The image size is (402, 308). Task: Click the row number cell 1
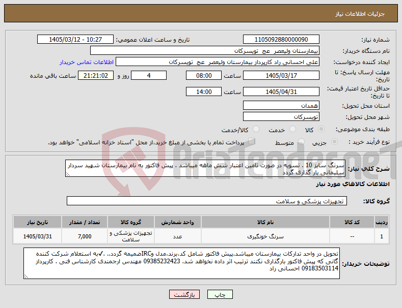(382, 236)
